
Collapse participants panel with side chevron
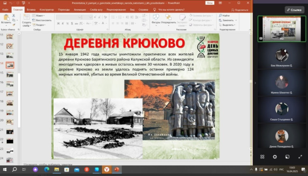point(255,83)
